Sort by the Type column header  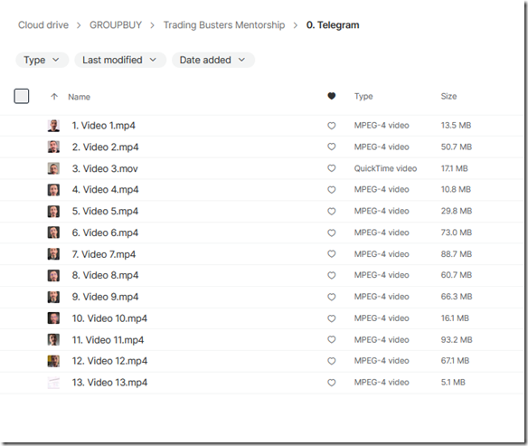tap(363, 96)
